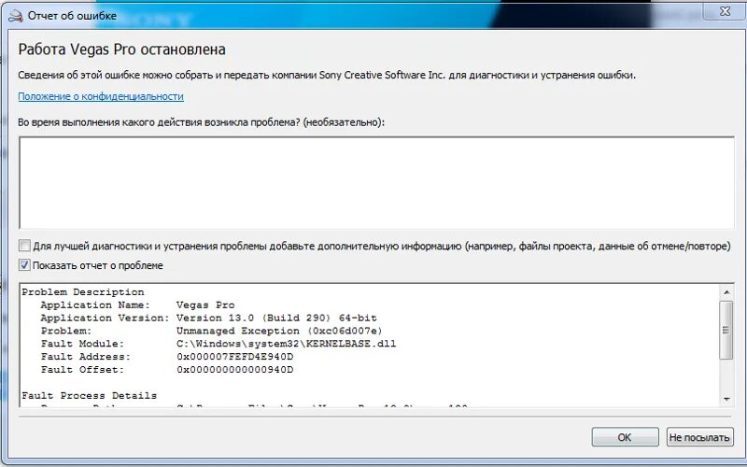
Task: Click OK to send the report
Action: click(625, 437)
